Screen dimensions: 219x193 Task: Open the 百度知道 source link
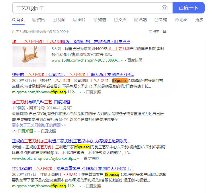[26, 131]
